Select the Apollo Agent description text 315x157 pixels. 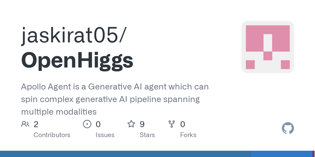pyautogui.click(x=115, y=99)
